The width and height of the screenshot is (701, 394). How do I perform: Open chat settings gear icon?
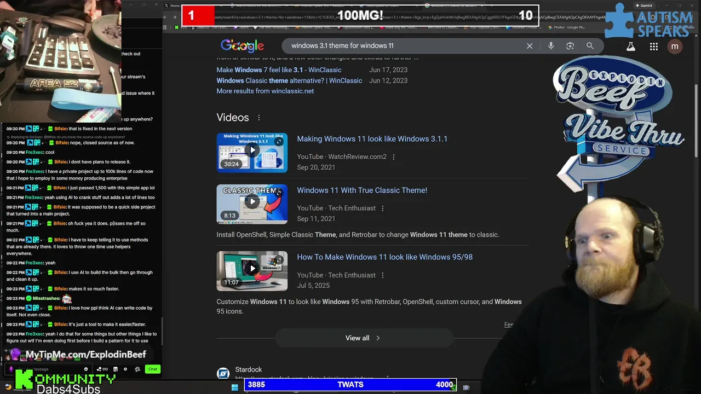[x=125, y=369]
